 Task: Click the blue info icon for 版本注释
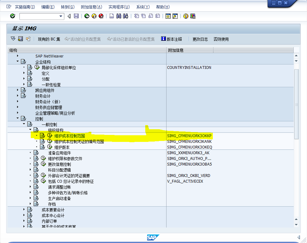[x=163, y=39]
